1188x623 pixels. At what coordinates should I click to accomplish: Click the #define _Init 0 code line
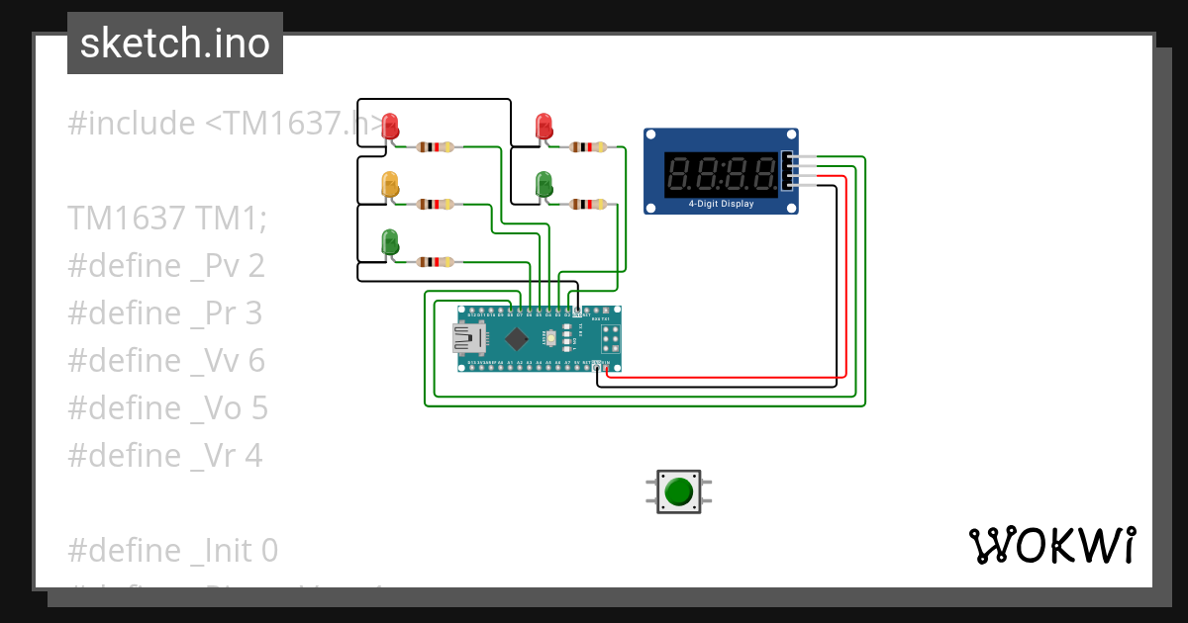pos(171,550)
